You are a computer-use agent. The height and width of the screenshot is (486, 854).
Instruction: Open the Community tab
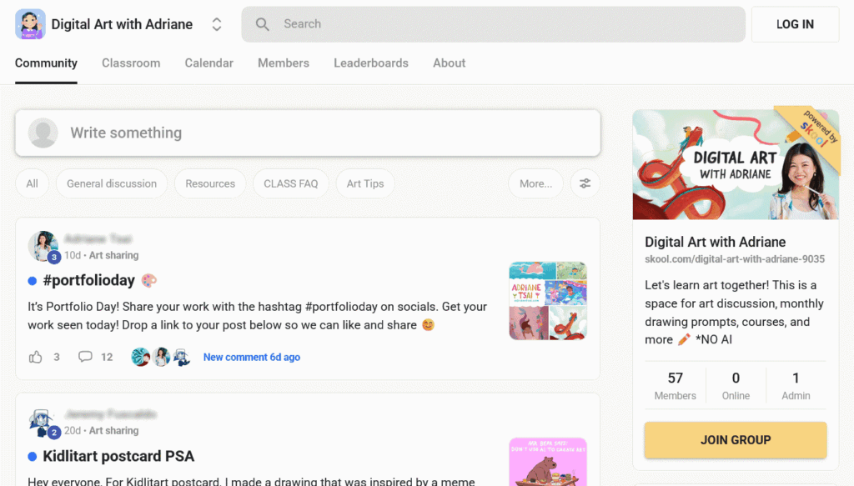point(47,63)
